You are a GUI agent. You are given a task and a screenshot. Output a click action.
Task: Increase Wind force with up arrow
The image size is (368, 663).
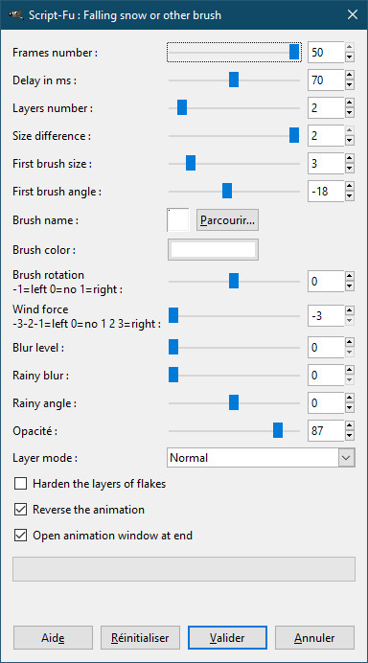tap(350, 310)
